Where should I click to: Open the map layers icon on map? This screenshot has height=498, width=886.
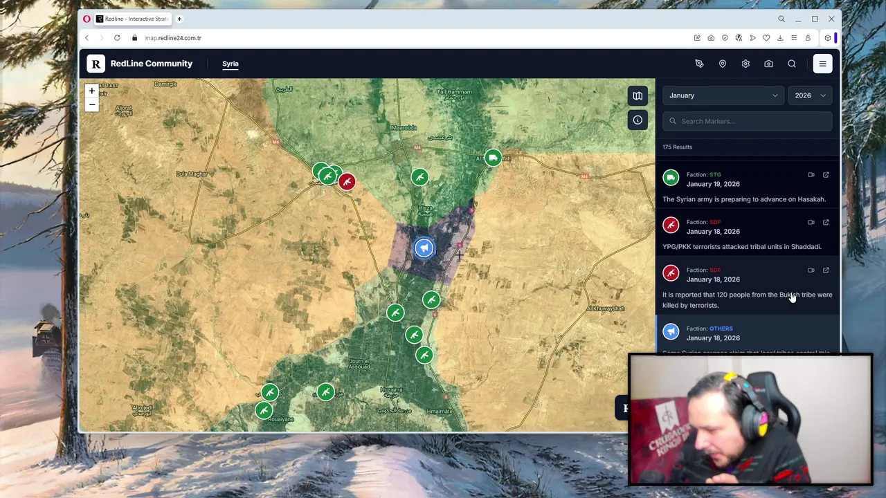638,96
